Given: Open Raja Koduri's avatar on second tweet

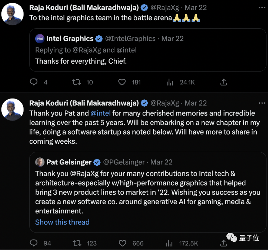Looking at the screenshot, I should 13,109.
